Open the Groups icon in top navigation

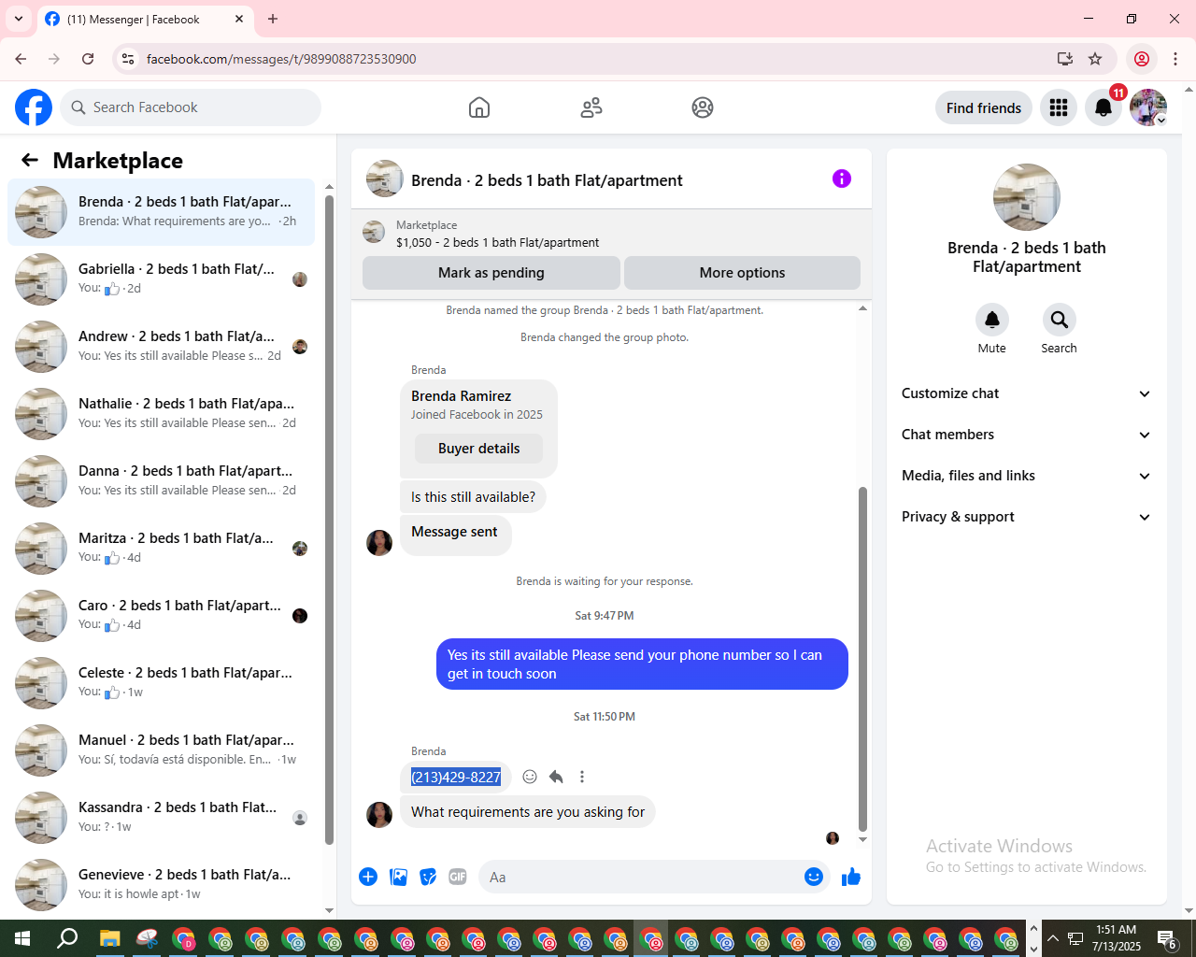click(x=703, y=107)
